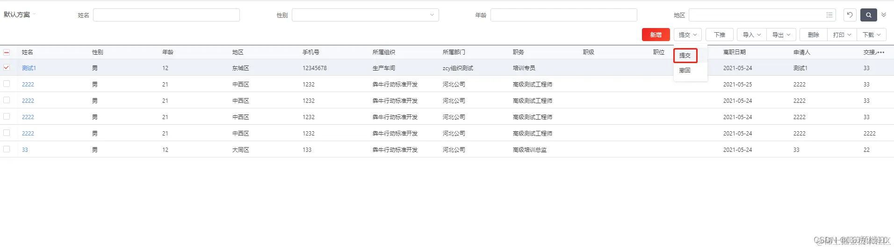Click the 职级 column header
The height and width of the screenshot is (249, 894).
click(589, 52)
